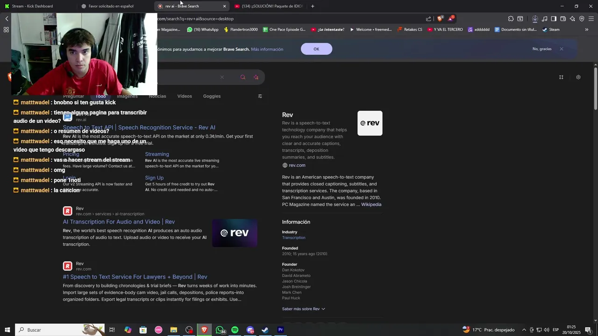Screen dimensions: 598x336
Task: Clear the search box with the X icon
Action: tap(222, 77)
